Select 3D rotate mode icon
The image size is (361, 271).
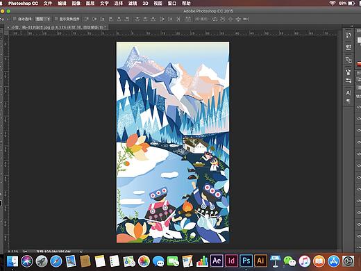point(215,19)
